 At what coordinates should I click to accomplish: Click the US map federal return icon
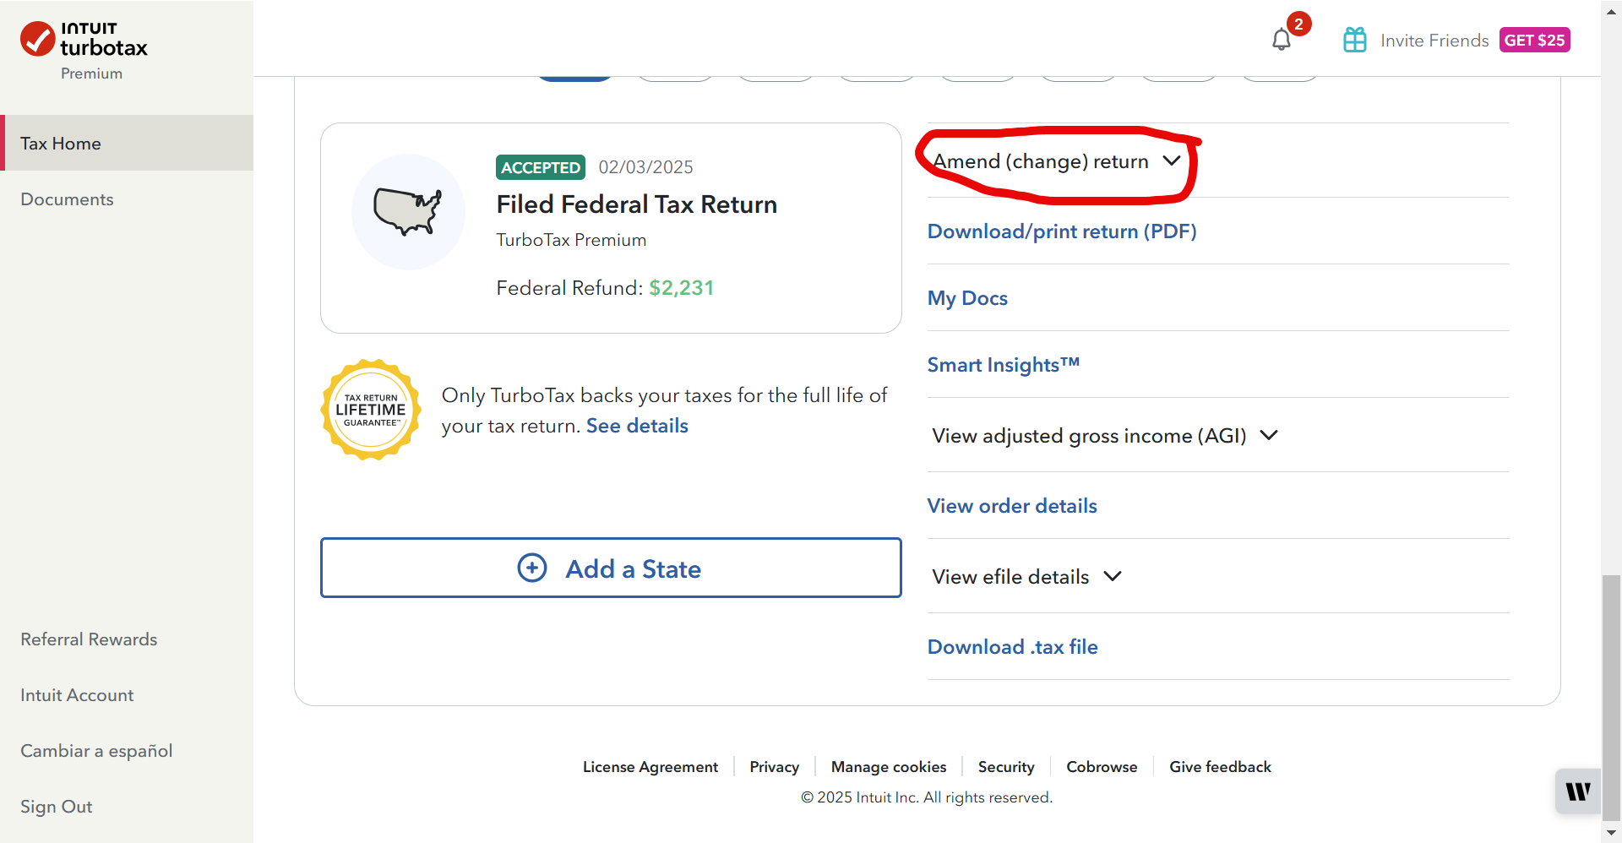click(x=408, y=211)
